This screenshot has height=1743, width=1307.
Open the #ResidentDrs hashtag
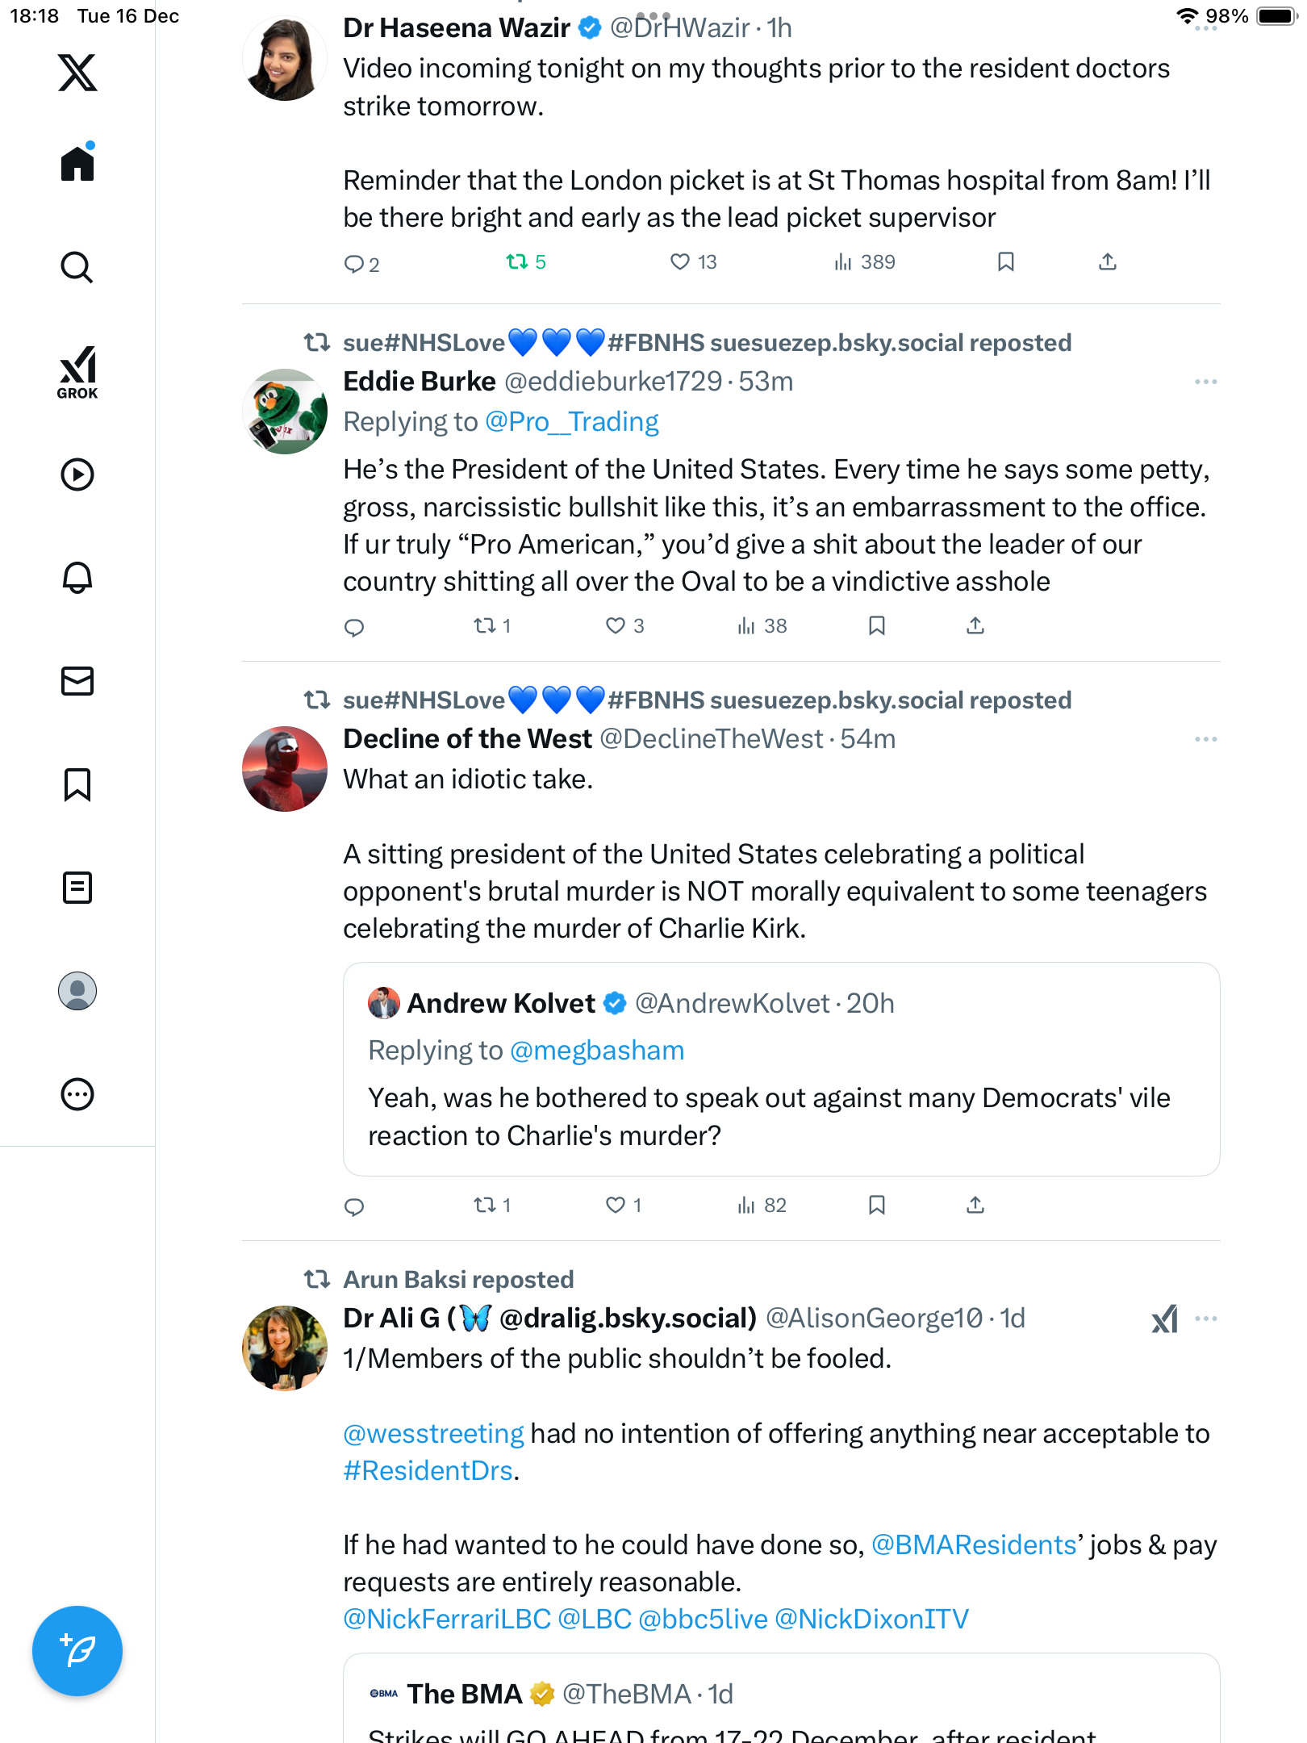(428, 1471)
